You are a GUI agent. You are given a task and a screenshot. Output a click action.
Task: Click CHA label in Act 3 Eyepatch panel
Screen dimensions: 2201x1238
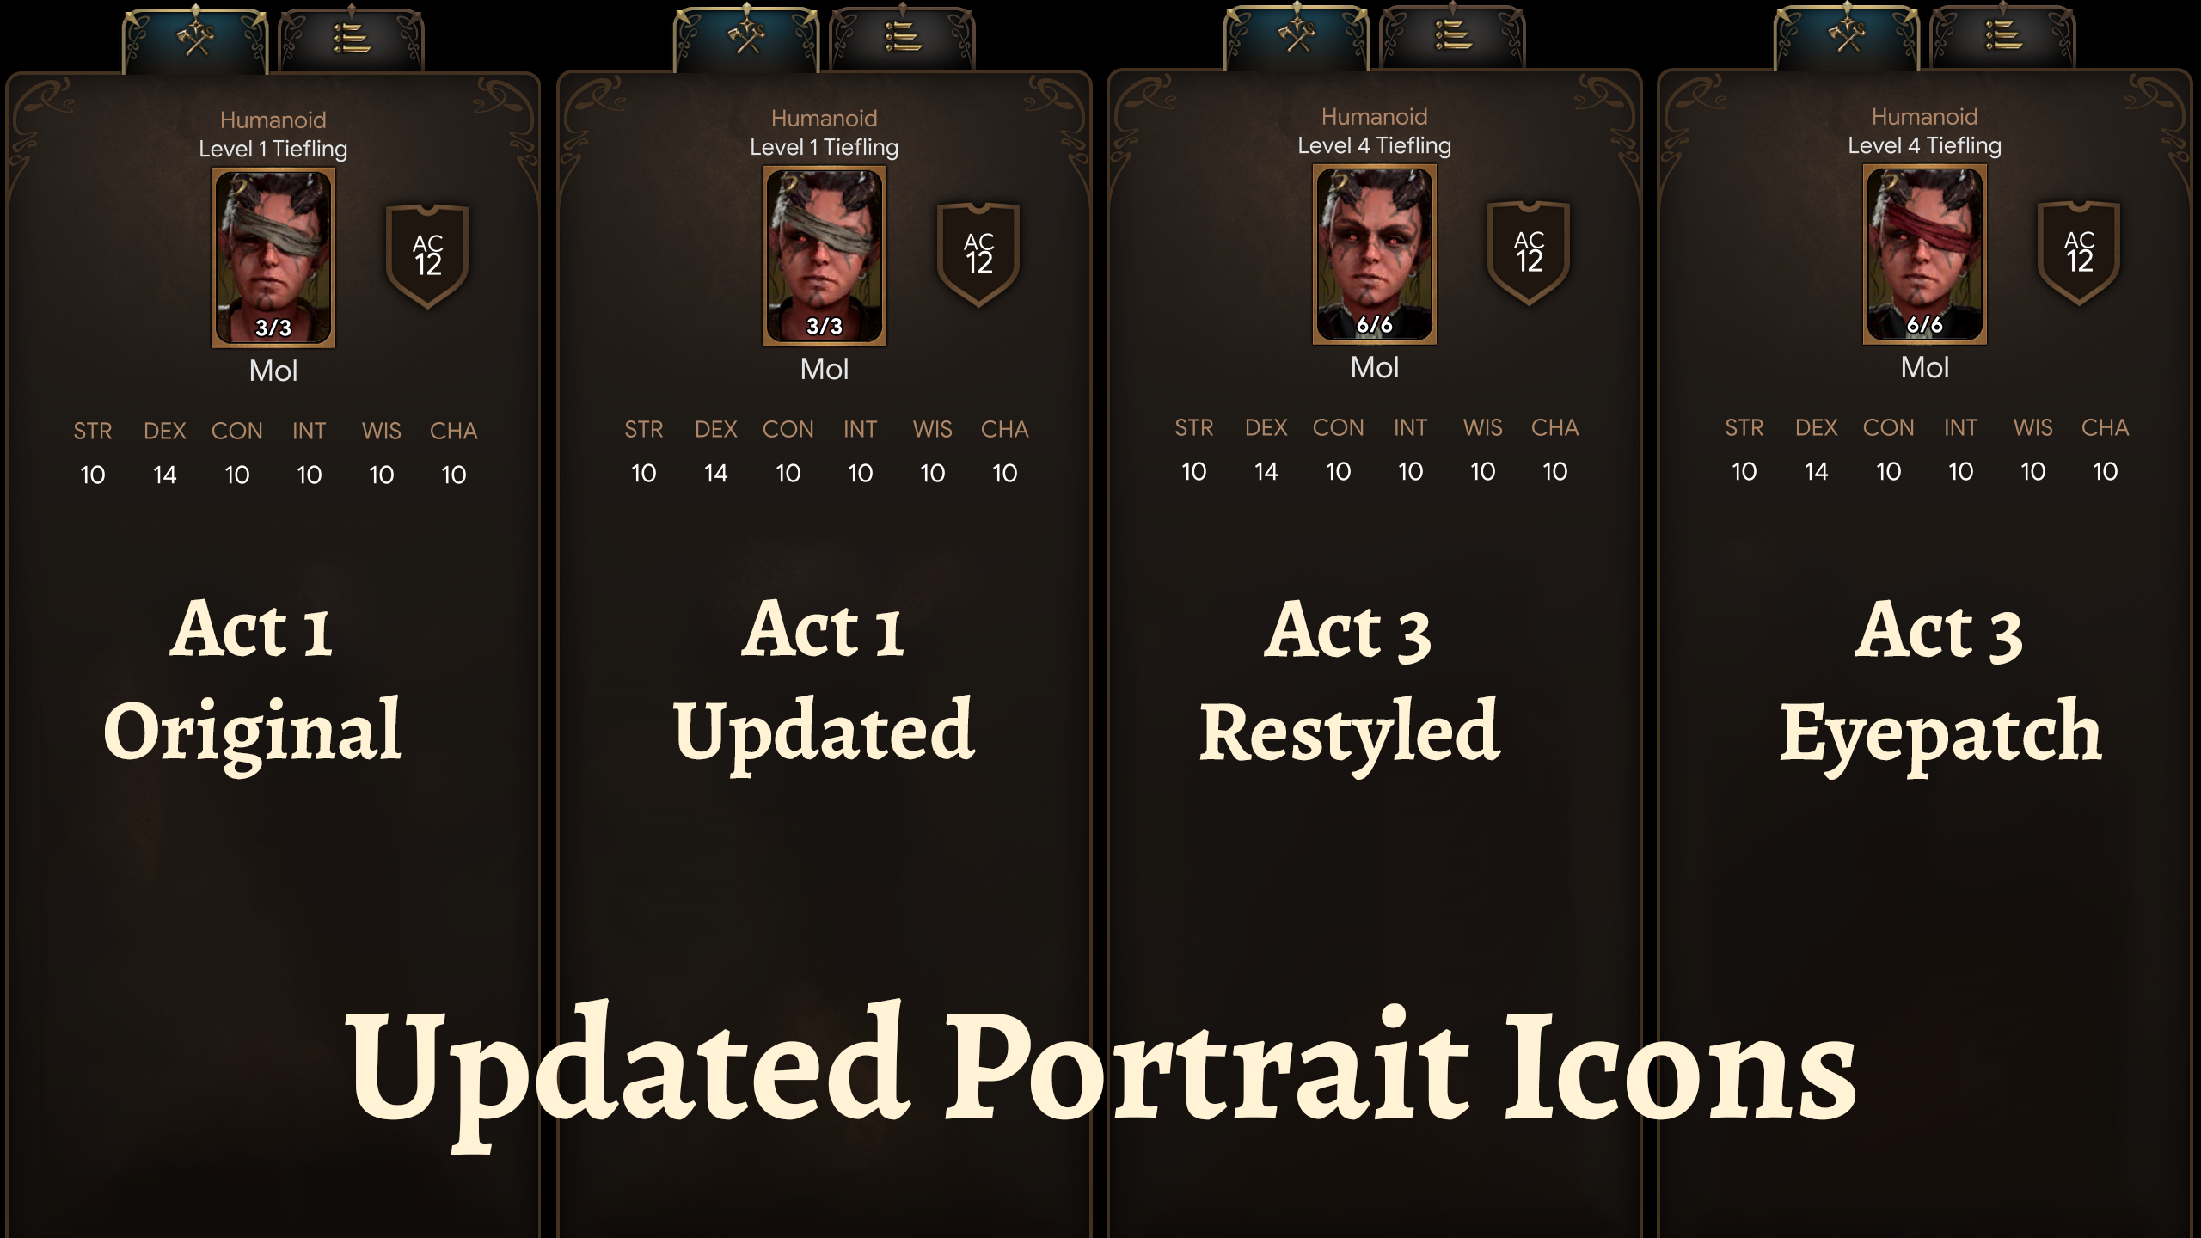(2105, 427)
